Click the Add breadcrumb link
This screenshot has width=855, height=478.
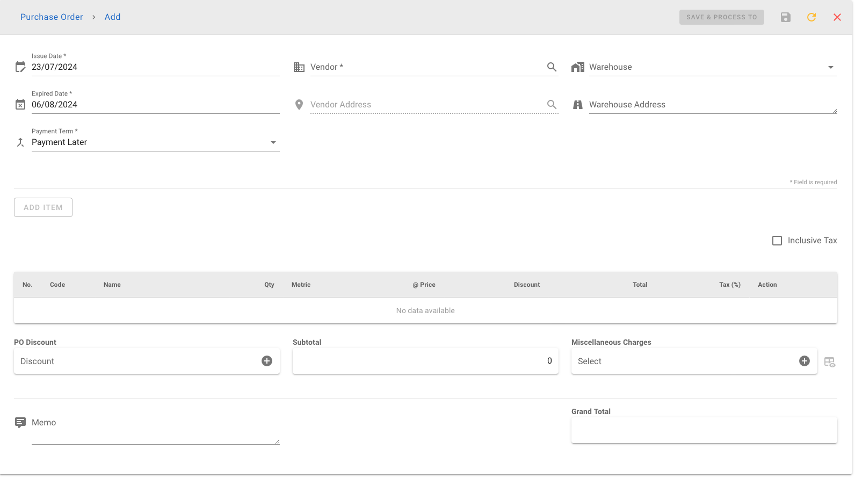point(112,17)
